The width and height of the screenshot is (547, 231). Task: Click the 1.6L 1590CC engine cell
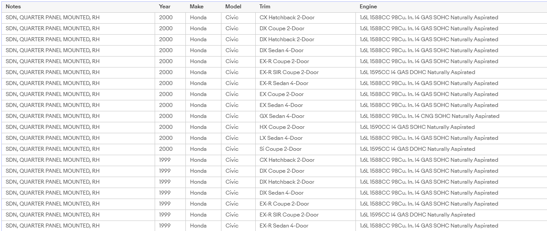coord(417,127)
